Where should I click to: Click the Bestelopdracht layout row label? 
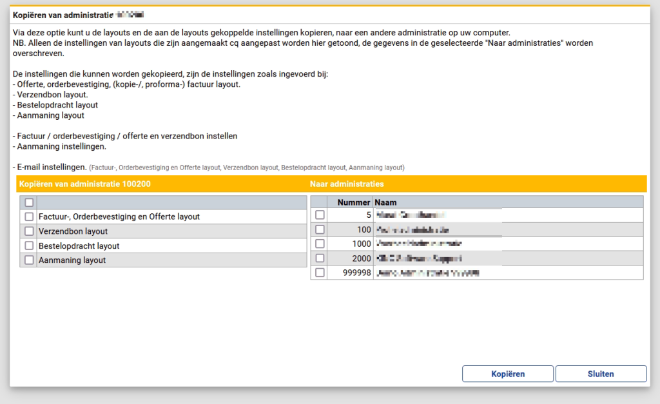(79, 246)
